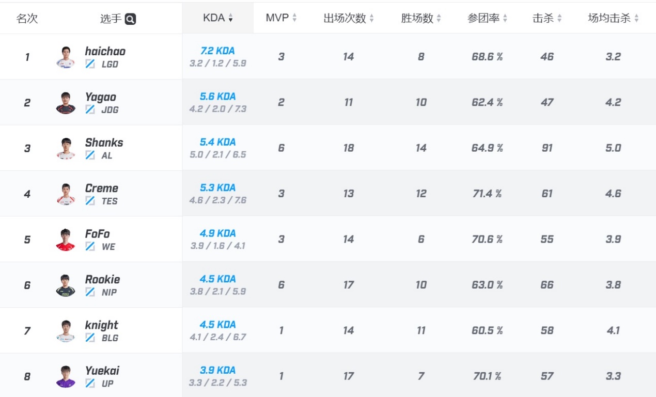The image size is (656, 397).
Task: Click the player search magnifier icon
Action: coord(130,19)
